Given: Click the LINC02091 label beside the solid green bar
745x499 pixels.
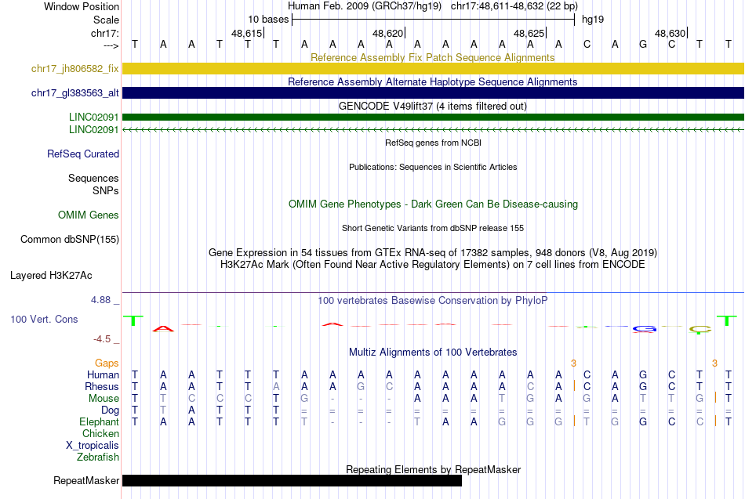Looking at the screenshot, I should click(x=93, y=118).
